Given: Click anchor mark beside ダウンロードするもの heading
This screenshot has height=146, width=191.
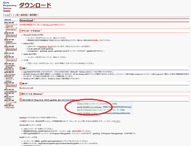Looking at the screenshot, I should (41, 30).
